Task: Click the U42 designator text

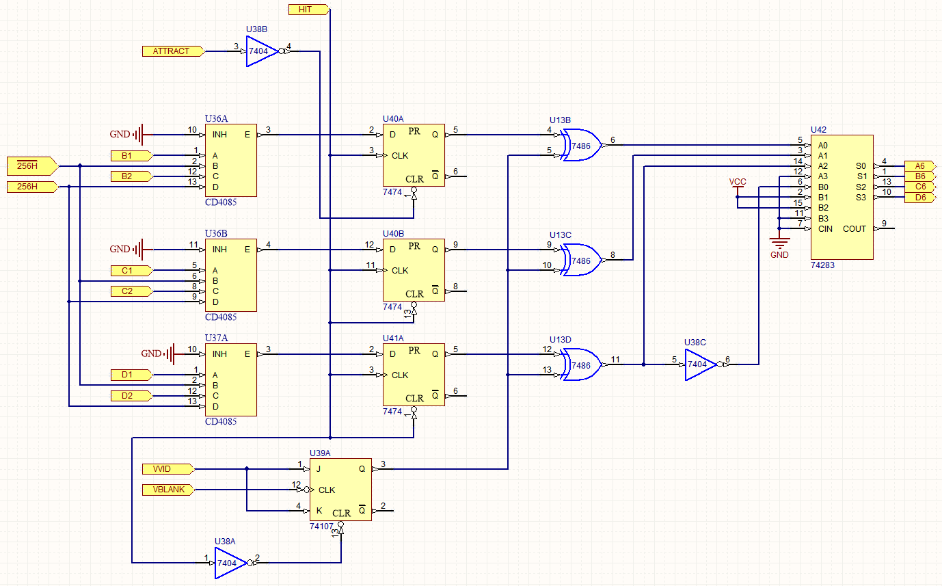Action: click(x=819, y=129)
